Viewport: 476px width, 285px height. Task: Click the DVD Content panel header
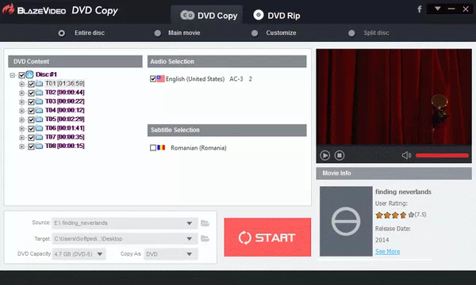(x=75, y=62)
